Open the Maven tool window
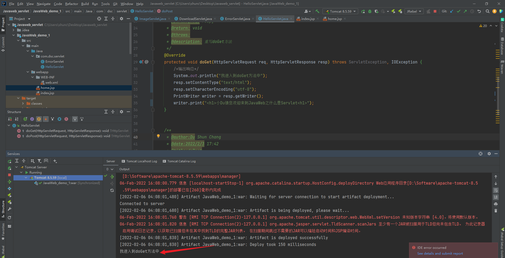Screen dimensions: 505x258 pyautogui.click(x=502, y=67)
